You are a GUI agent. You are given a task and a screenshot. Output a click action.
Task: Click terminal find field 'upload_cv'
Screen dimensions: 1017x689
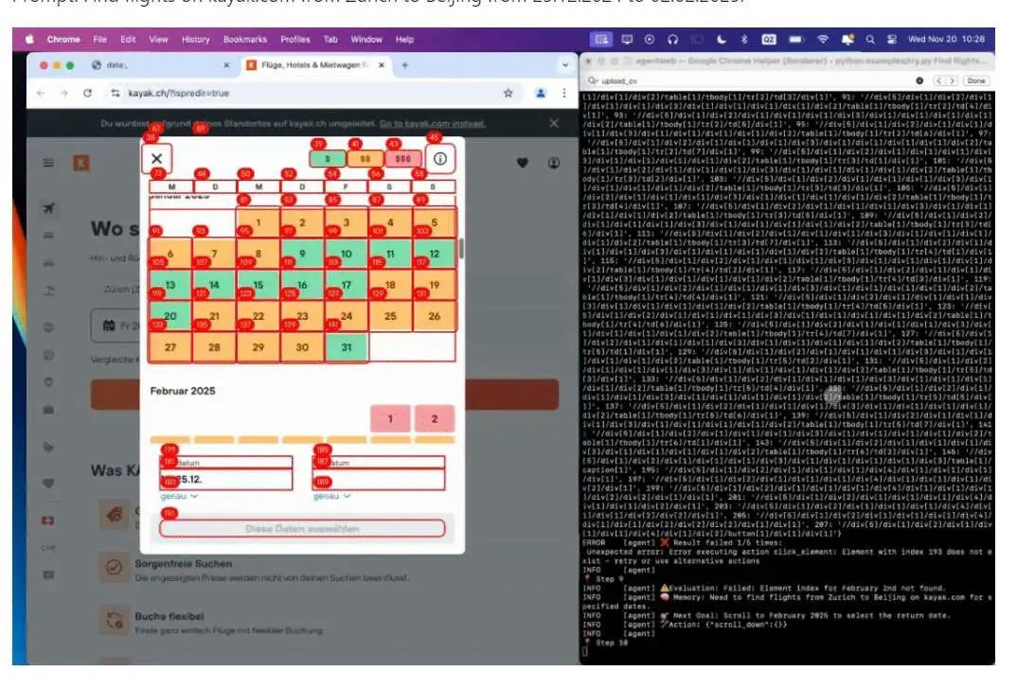[x=755, y=81]
